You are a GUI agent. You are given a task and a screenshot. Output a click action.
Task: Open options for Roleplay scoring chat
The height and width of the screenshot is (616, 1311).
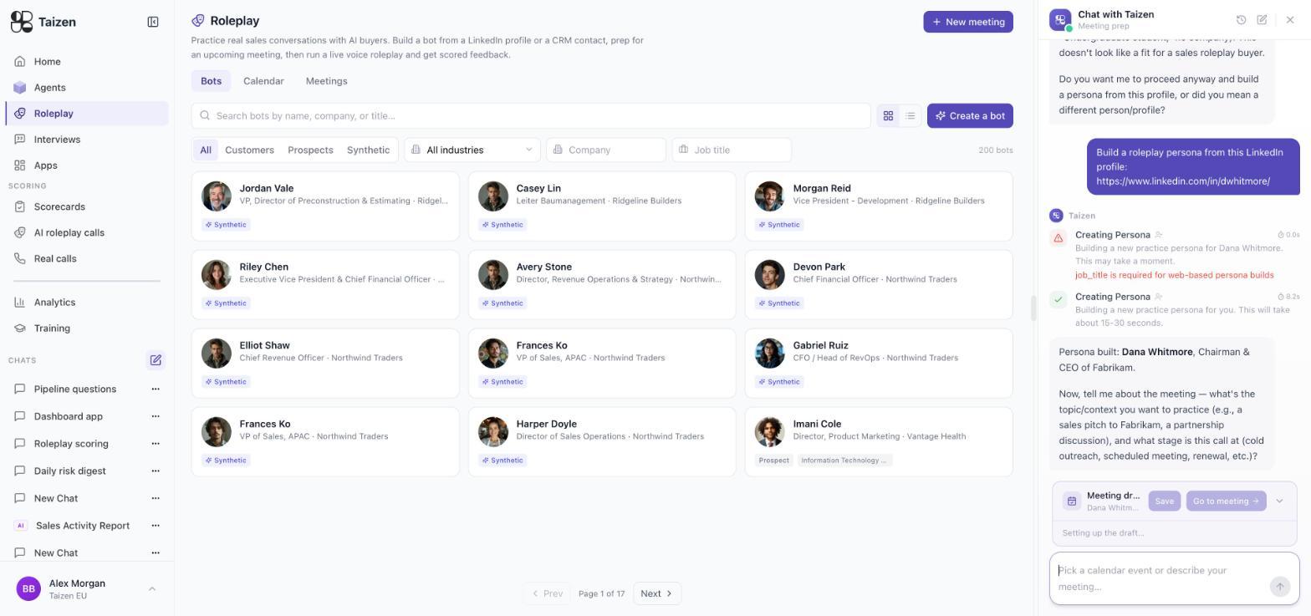click(x=155, y=444)
